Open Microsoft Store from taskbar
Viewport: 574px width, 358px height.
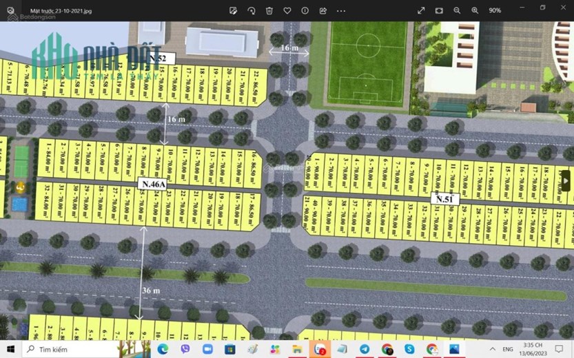coord(230,349)
